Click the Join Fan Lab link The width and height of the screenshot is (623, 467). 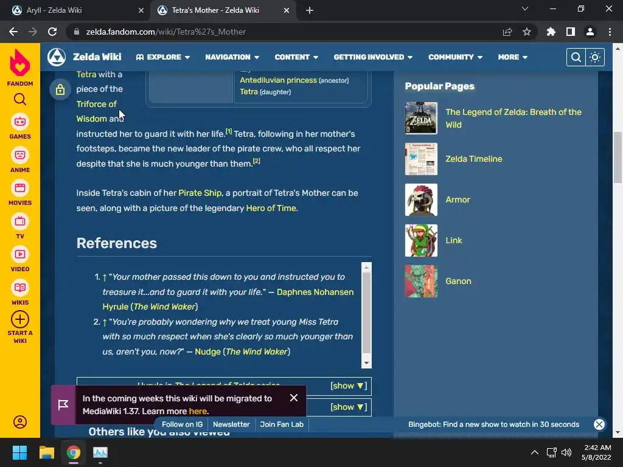pyautogui.click(x=282, y=424)
